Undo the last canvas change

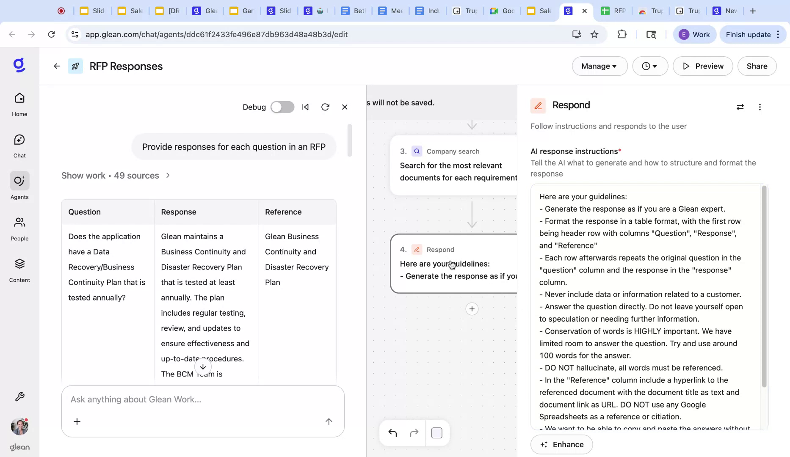point(392,433)
